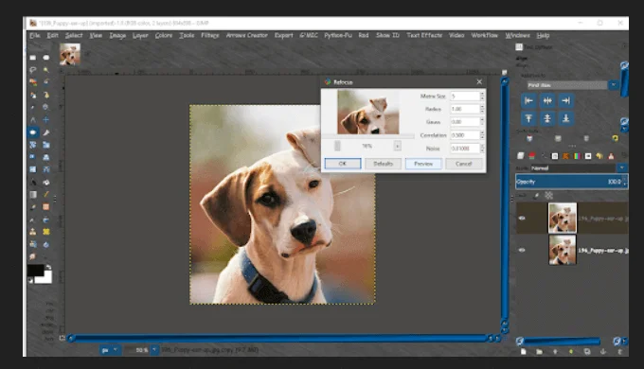The image size is (644, 369).
Task: Choose the Bucket Fill tool
Action: coord(46,183)
